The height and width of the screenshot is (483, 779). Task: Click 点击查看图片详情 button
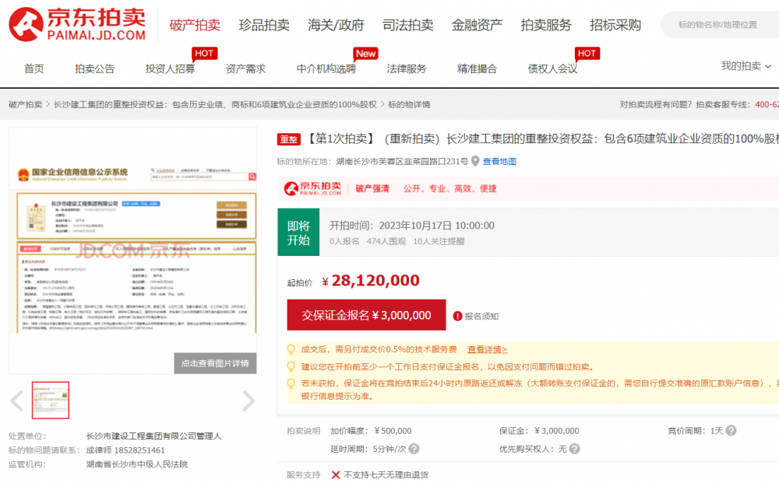215,363
